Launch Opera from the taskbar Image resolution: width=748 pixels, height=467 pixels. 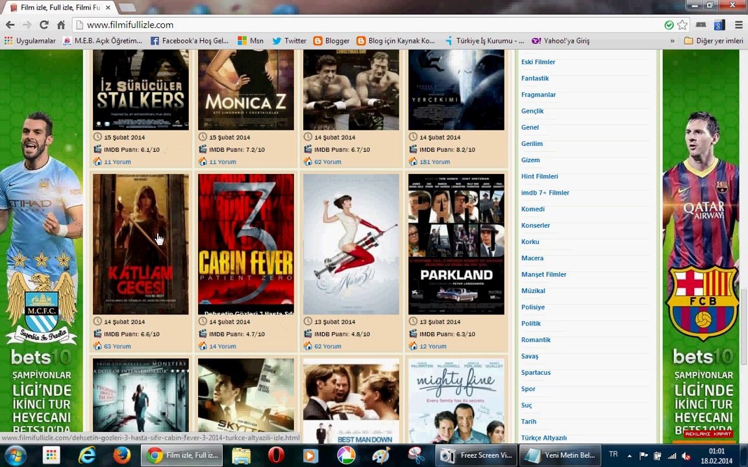pyautogui.click(x=276, y=455)
